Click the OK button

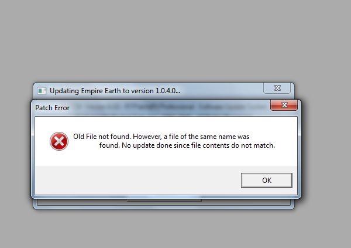coord(267,180)
